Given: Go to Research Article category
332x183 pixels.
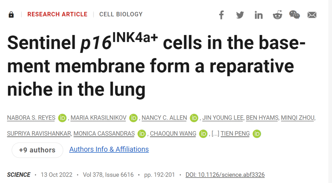Looking at the screenshot, I should [x=57, y=14].
